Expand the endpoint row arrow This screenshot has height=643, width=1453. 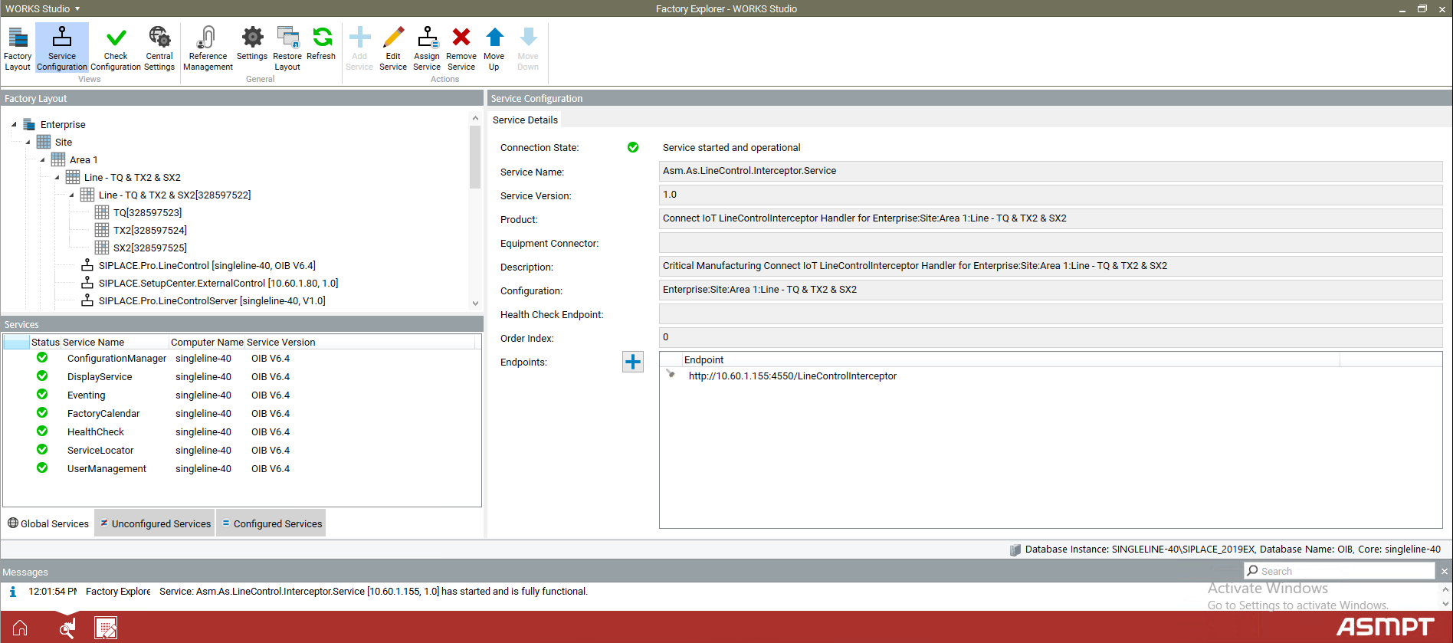pyautogui.click(x=671, y=374)
